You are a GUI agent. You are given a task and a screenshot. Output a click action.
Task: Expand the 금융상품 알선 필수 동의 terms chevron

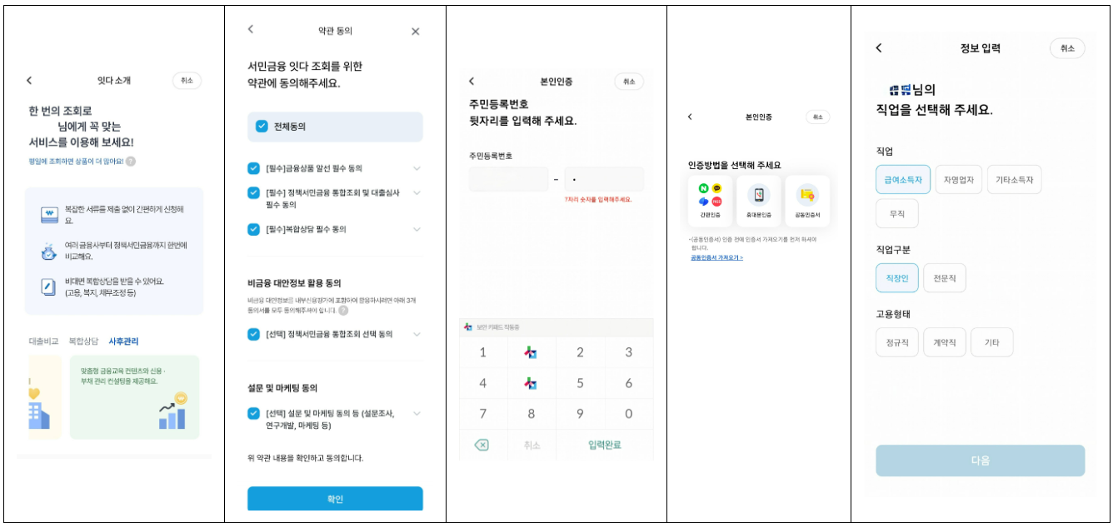click(x=417, y=167)
